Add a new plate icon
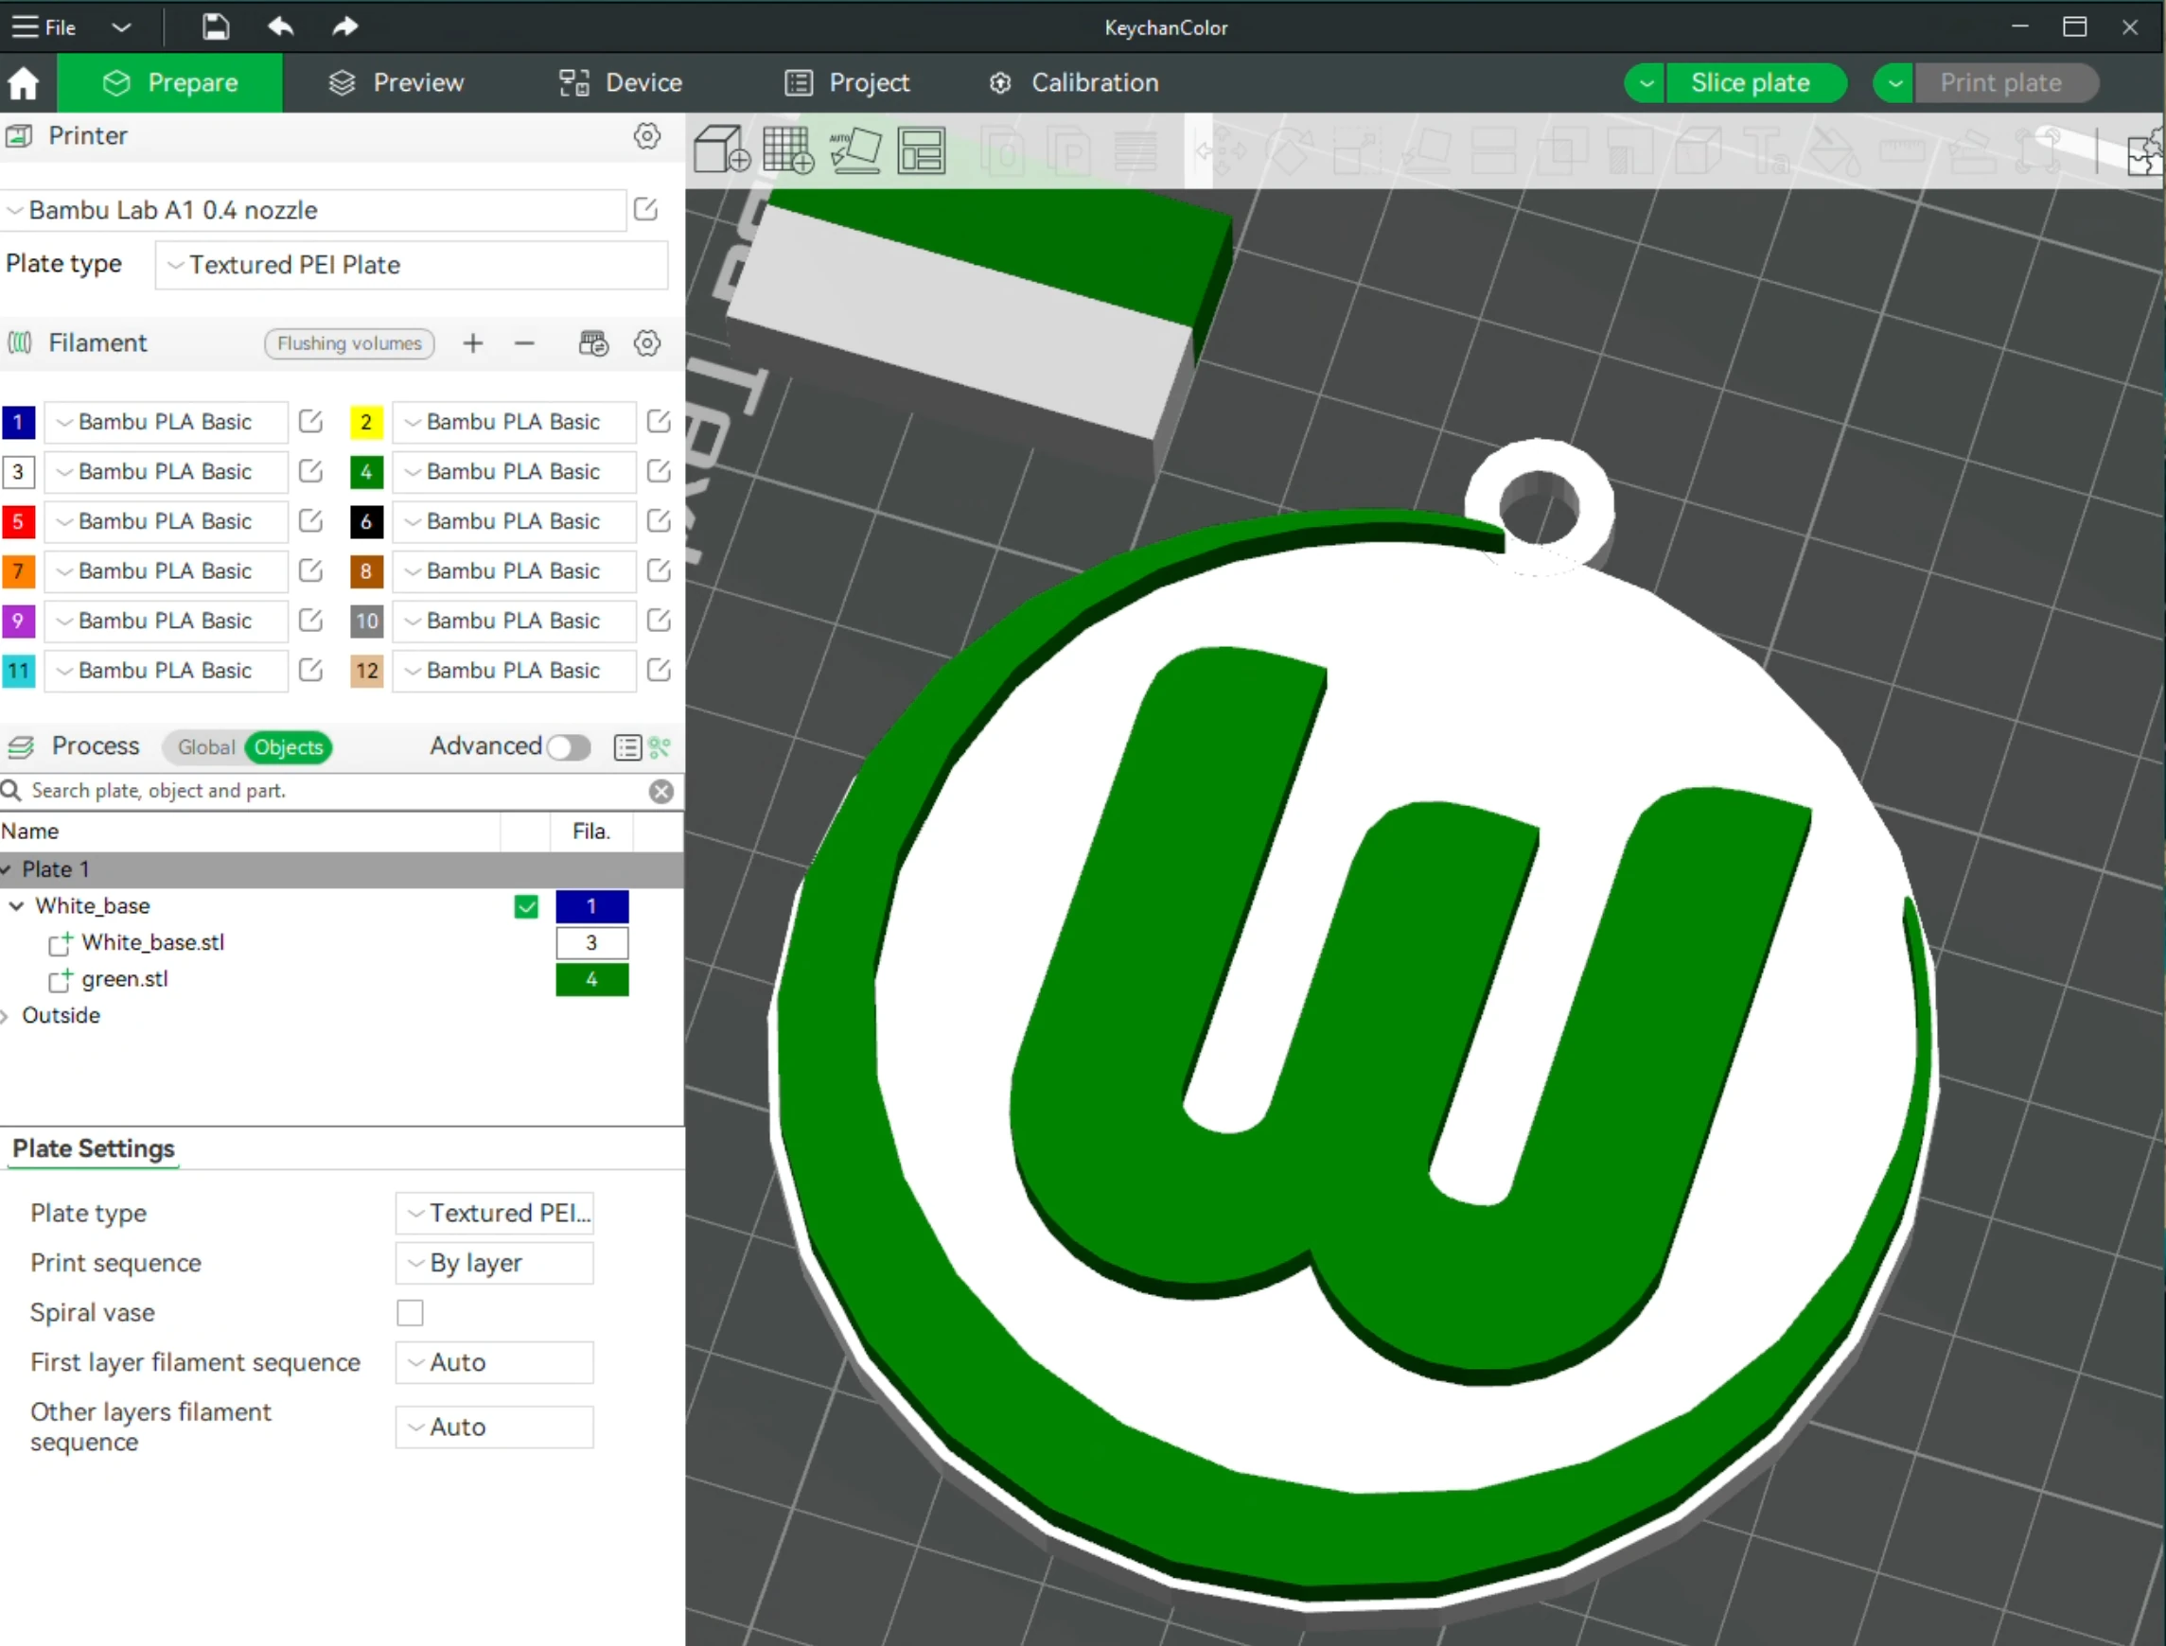The width and height of the screenshot is (2166, 1646). click(x=788, y=149)
